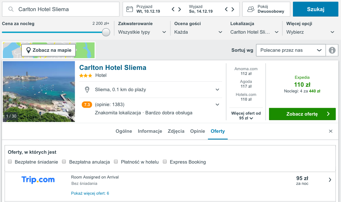Open the Zakwaterowanie type dropdown
Viewport: 341px width, 202px height.
point(142,32)
